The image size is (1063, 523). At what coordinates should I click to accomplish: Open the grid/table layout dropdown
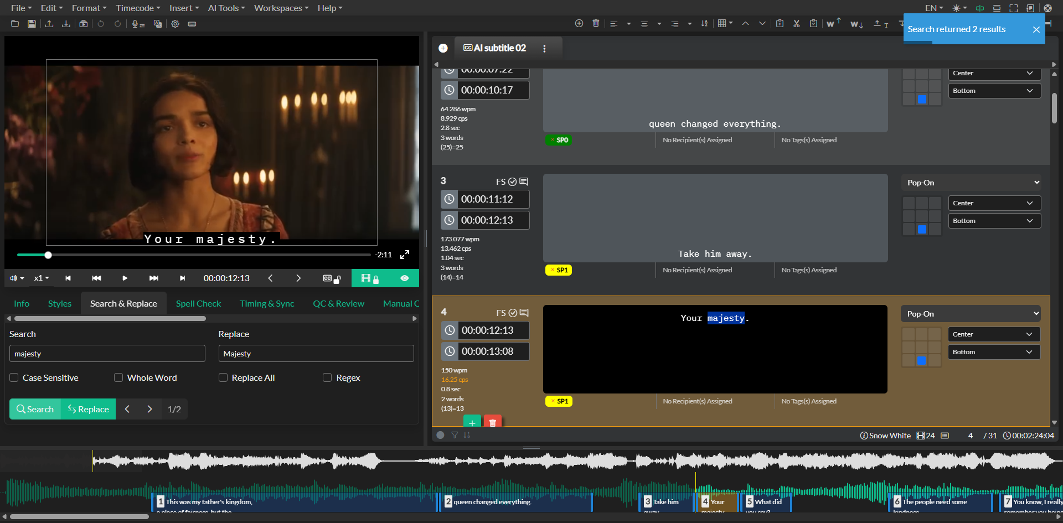(725, 23)
